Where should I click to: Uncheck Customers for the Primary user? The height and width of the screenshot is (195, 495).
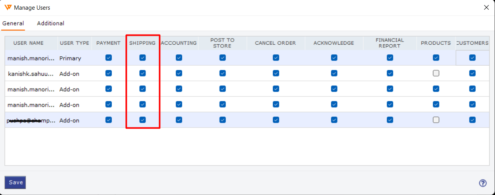click(472, 57)
